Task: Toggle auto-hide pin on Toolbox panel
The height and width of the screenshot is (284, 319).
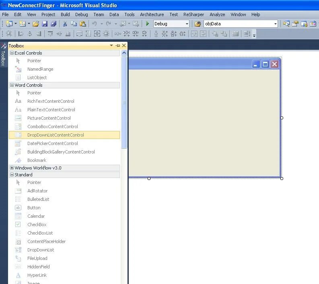Action: click(118, 45)
